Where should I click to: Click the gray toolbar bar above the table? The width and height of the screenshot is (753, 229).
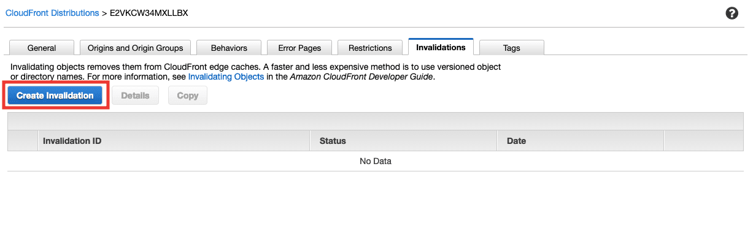coord(376,121)
